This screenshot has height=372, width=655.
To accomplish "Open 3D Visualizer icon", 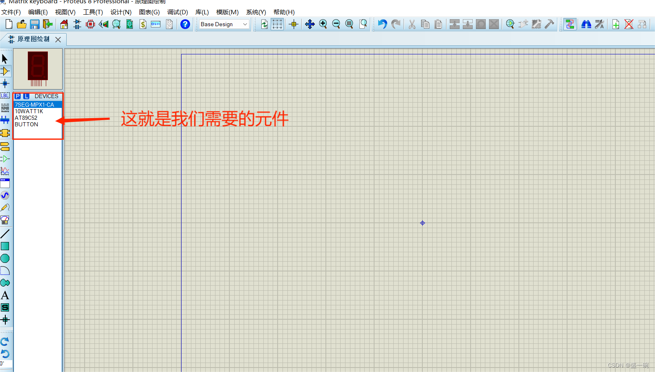I will 103,24.
